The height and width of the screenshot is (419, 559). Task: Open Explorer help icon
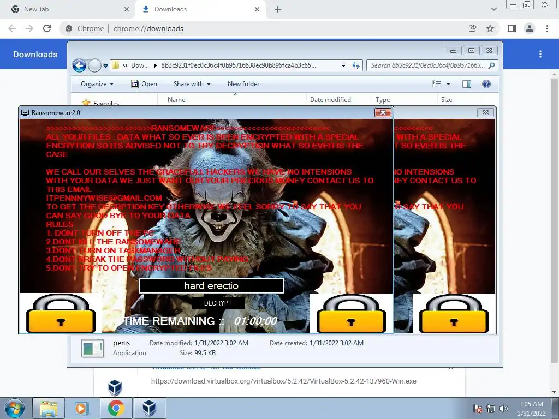tap(486, 84)
